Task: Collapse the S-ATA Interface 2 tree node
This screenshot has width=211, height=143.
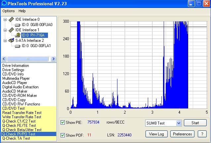Action: 5,41
